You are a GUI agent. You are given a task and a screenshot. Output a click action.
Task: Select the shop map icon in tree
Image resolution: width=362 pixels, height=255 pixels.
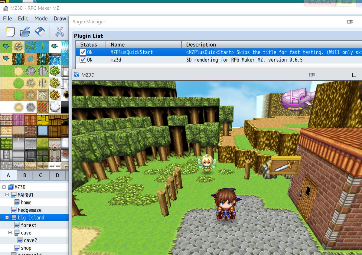click(x=17, y=248)
